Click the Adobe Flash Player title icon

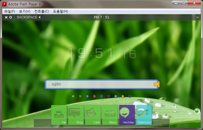point(4,4)
